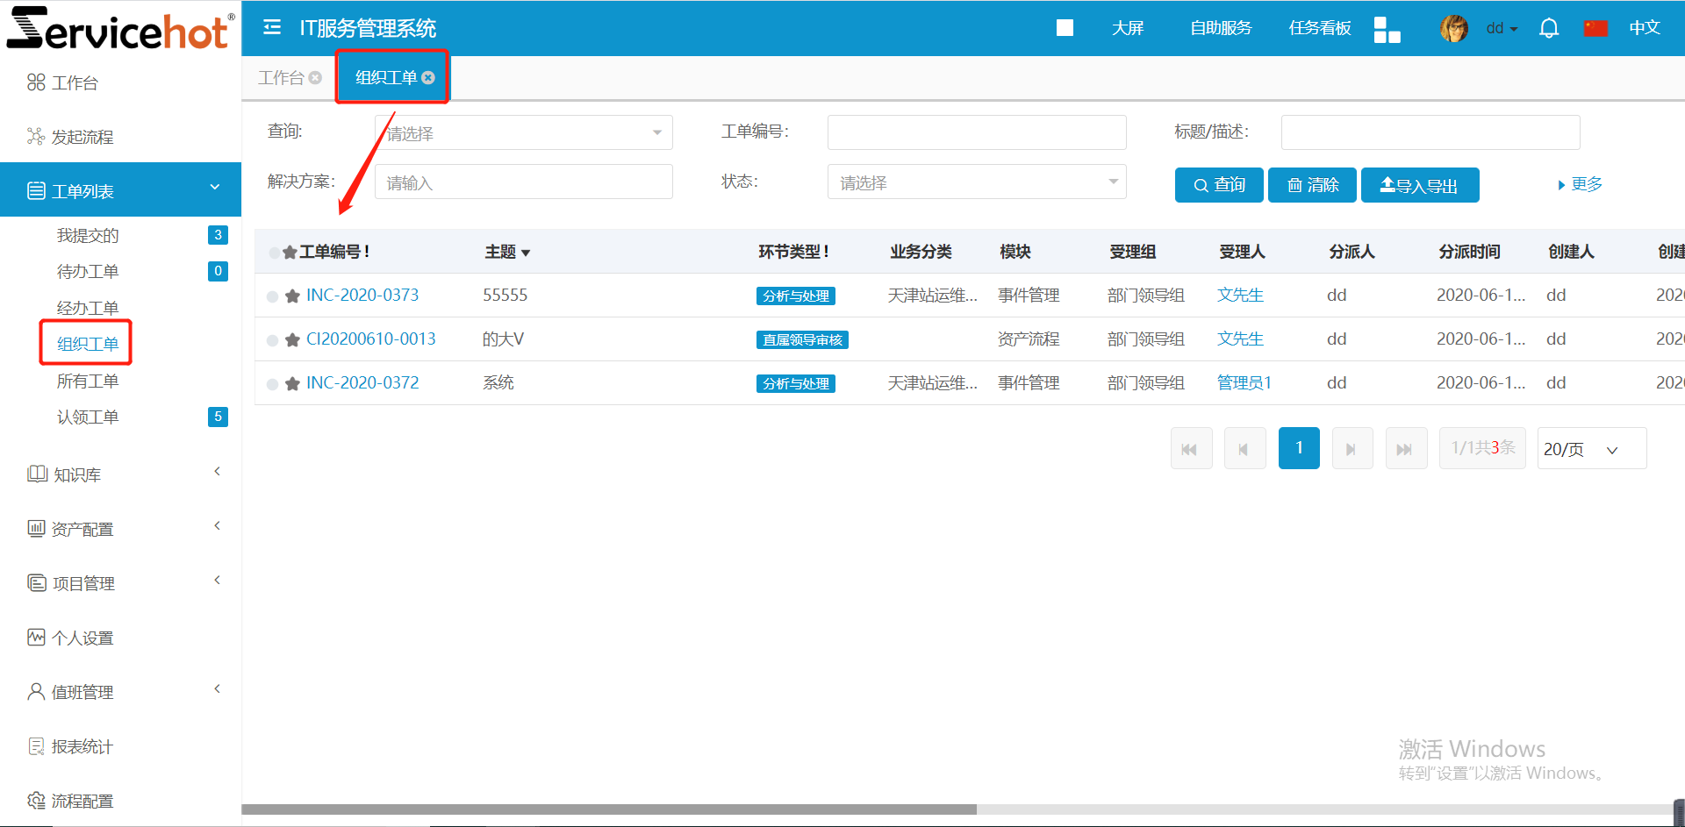Screen dimensions: 1685x827
Task: Select row checkbox for CI20200610-0013
Action: click(x=273, y=340)
